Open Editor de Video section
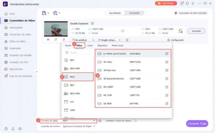The height and width of the screenshot is (133, 215). coord(15,41)
